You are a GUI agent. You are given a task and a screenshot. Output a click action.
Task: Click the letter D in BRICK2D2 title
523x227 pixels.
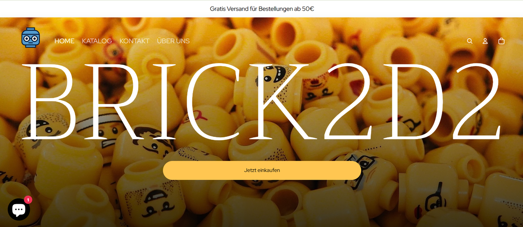coord(403,101)
